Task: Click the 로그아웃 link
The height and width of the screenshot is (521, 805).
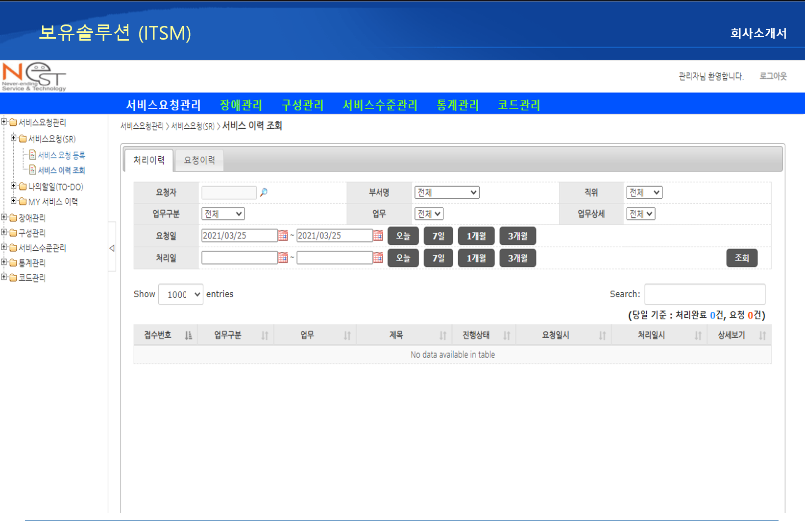Action: (773, 76)
